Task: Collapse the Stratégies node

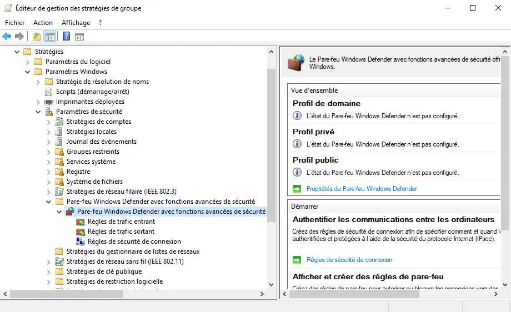Action: (x=17, y=52)
